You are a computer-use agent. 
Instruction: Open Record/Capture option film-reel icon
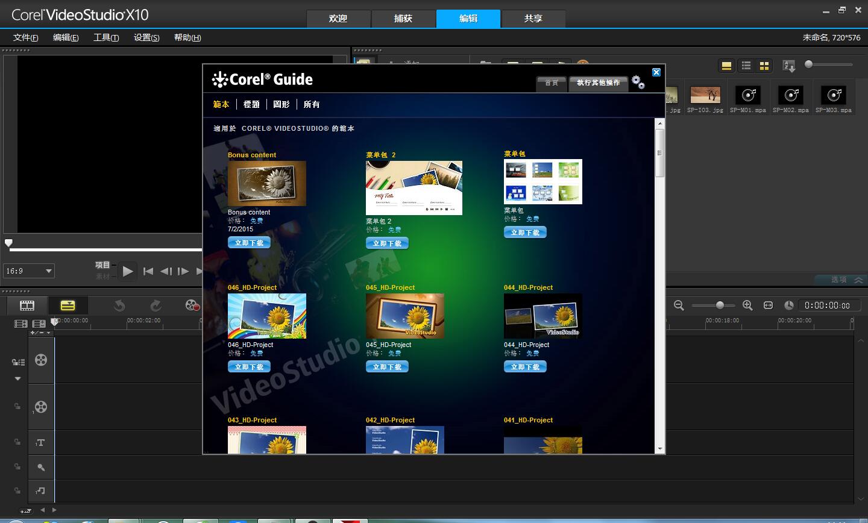192,305
